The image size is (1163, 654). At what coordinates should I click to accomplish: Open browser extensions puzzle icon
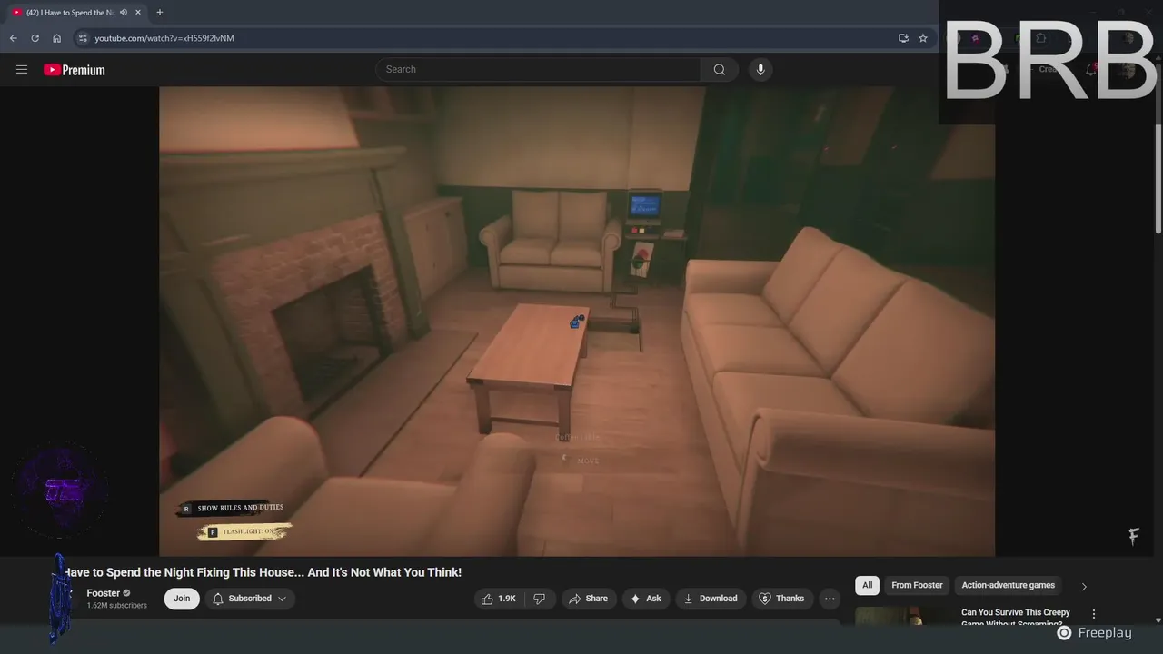pos(1041,38)
